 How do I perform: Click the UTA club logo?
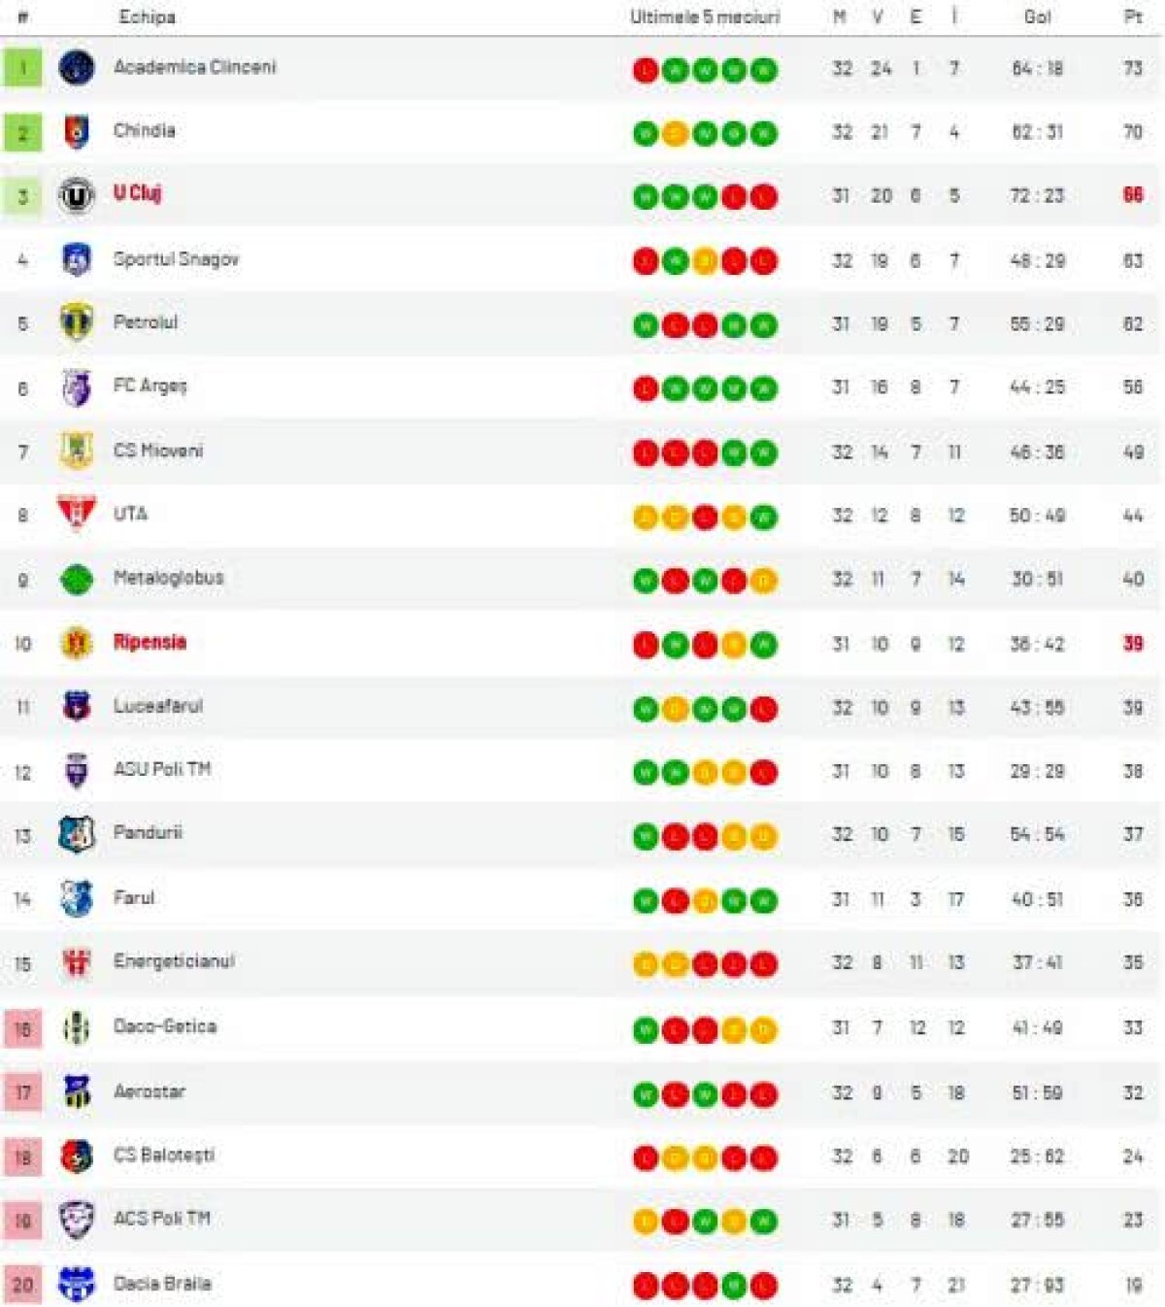click(77, 514)
